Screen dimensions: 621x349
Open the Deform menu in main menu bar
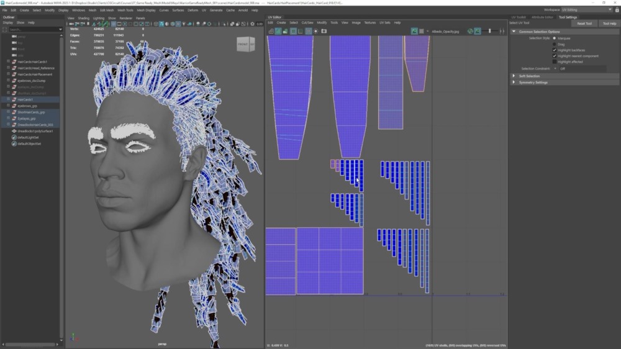tap(193, 11)
